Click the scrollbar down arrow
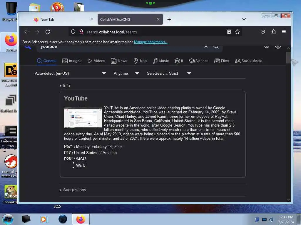Viewport: 301px width, 225px height. pyautogui.click(x=288, y=199)
